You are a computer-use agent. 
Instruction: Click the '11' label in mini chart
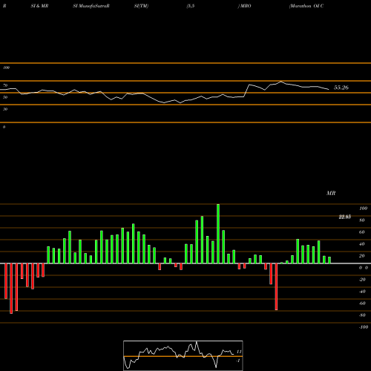point(239,352)
